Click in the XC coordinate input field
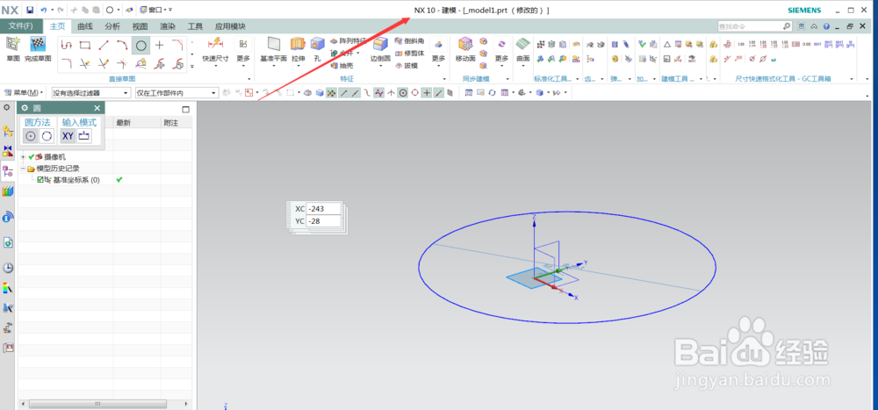This screenshot has width=878, height=410. [x=324, y=209]
